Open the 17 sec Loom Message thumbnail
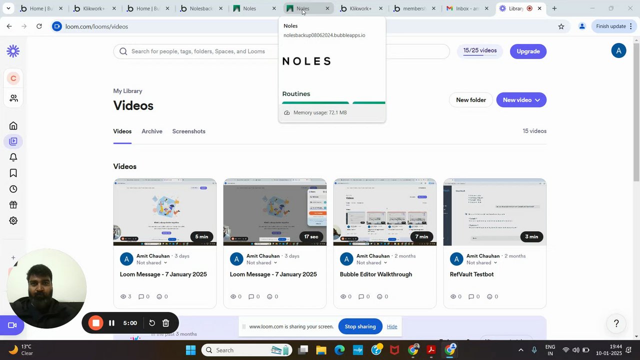The height and width of the screenshot is (360, 640). click(275, 212)
